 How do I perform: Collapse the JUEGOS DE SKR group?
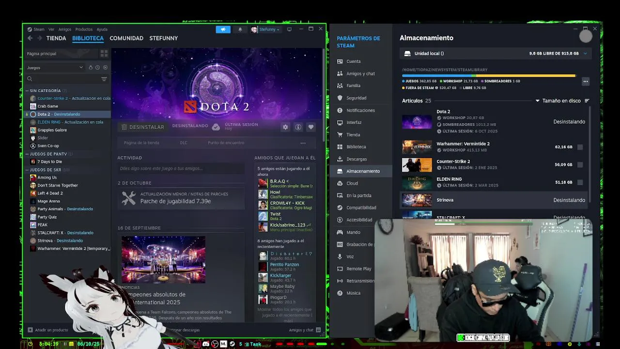pos(27,170)
